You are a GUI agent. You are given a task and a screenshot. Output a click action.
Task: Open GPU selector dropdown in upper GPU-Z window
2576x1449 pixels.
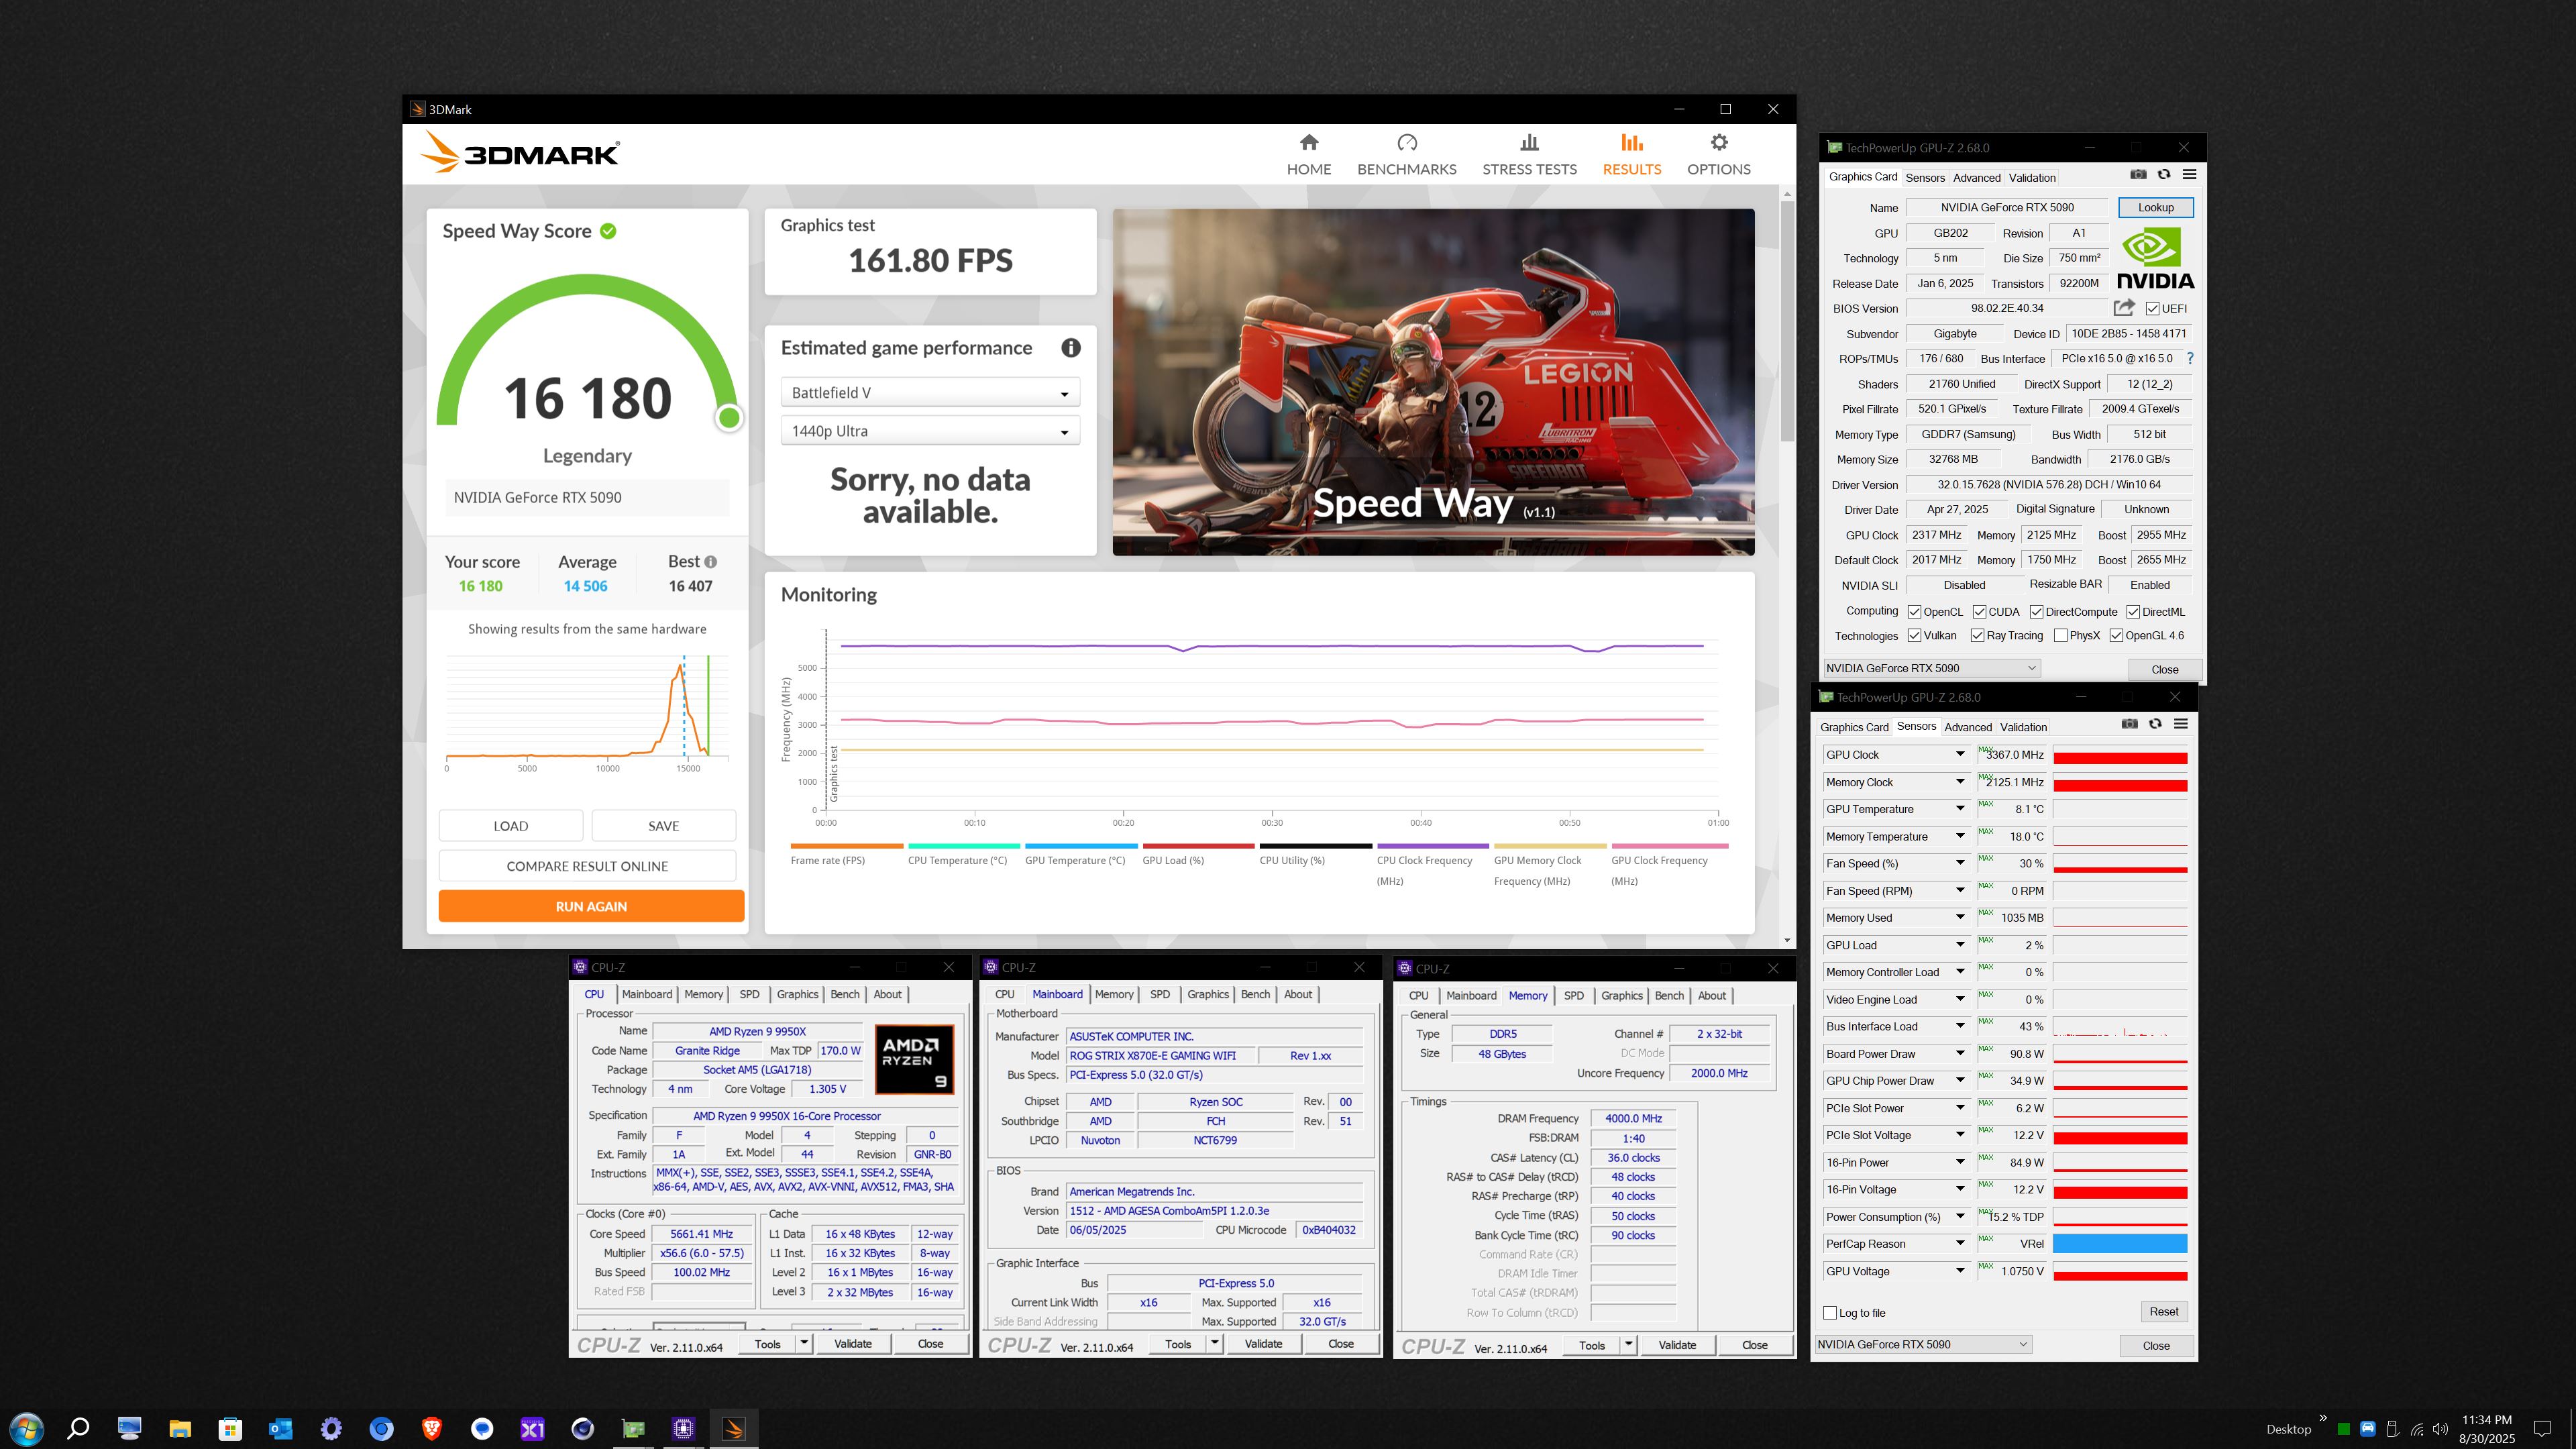pos(1931,668)
